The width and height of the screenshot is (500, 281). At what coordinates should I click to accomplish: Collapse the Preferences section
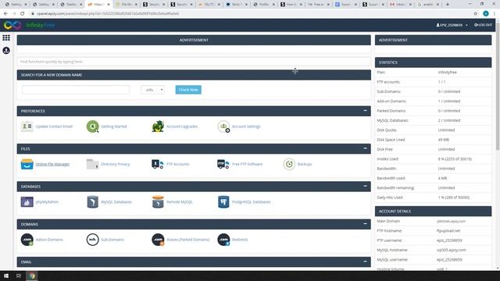(x=365, y=111)
